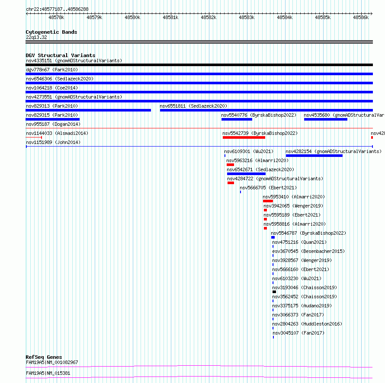Viewport: 385px width, 383px height.
Task: Click the Cytogenetic Bands track title
Action: click(51, 32)
